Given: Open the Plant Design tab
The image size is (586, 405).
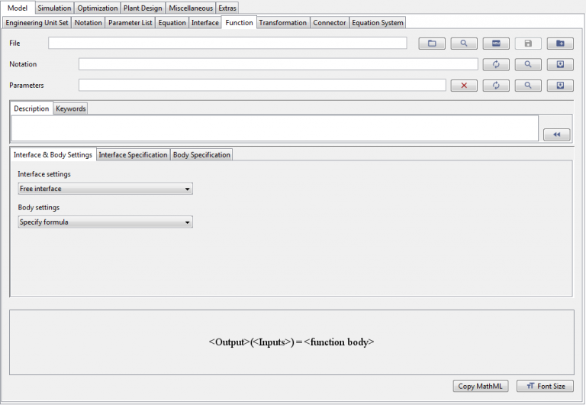Looking at the screenshot, I should click(x=143, y=8).
